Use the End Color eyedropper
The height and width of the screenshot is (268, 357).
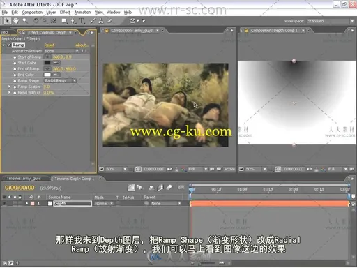56,75
